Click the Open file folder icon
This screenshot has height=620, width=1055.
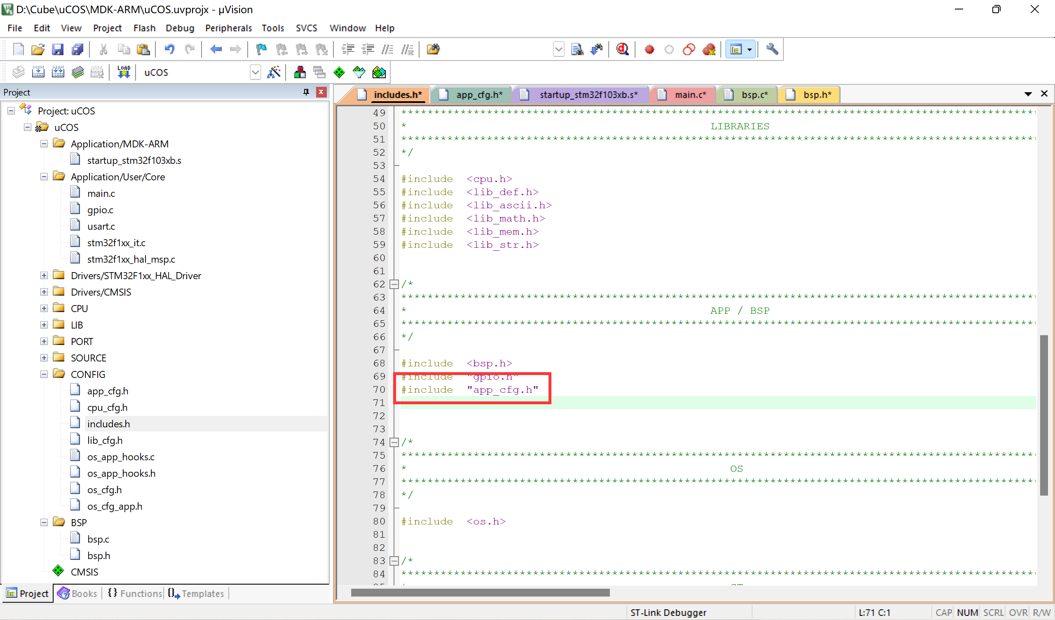(38, 49)
